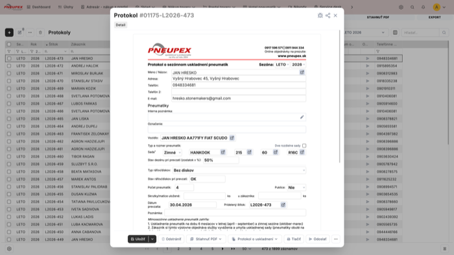Click the Uložiť save button
The image size is (454, 255).
pos(138,239)
